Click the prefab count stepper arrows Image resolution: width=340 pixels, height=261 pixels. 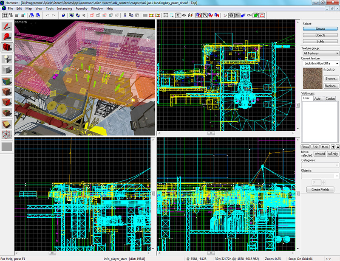coord(323,182)
